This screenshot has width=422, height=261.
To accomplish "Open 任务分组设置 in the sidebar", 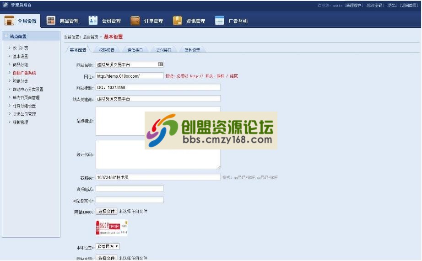I will pos(24,106).
